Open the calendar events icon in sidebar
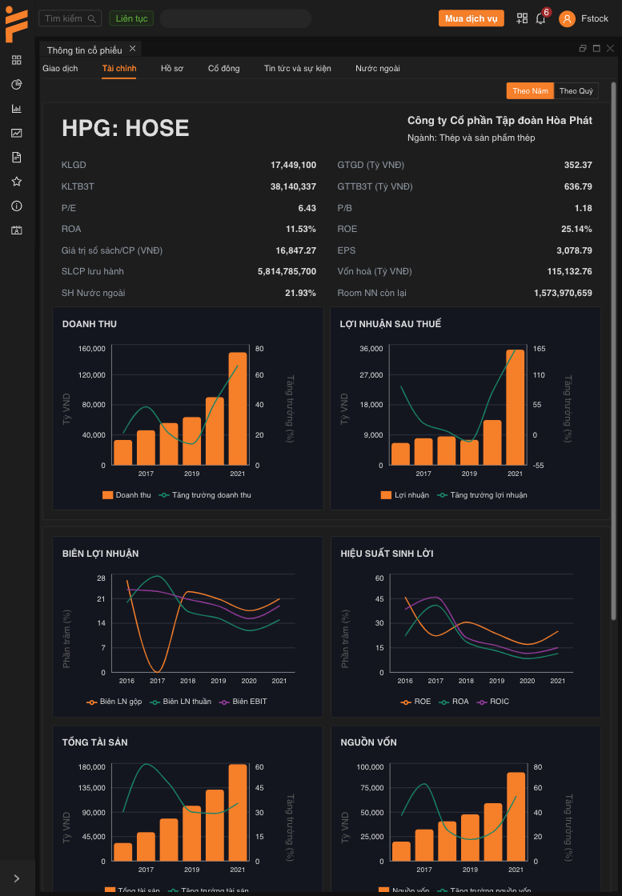The height and width of the screenshot is (896, 622). tap(16, 230)
